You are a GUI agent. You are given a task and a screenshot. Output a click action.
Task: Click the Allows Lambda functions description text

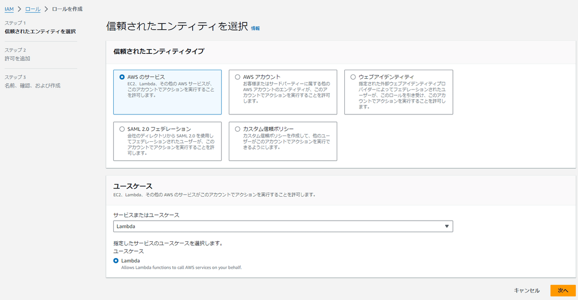181,267
